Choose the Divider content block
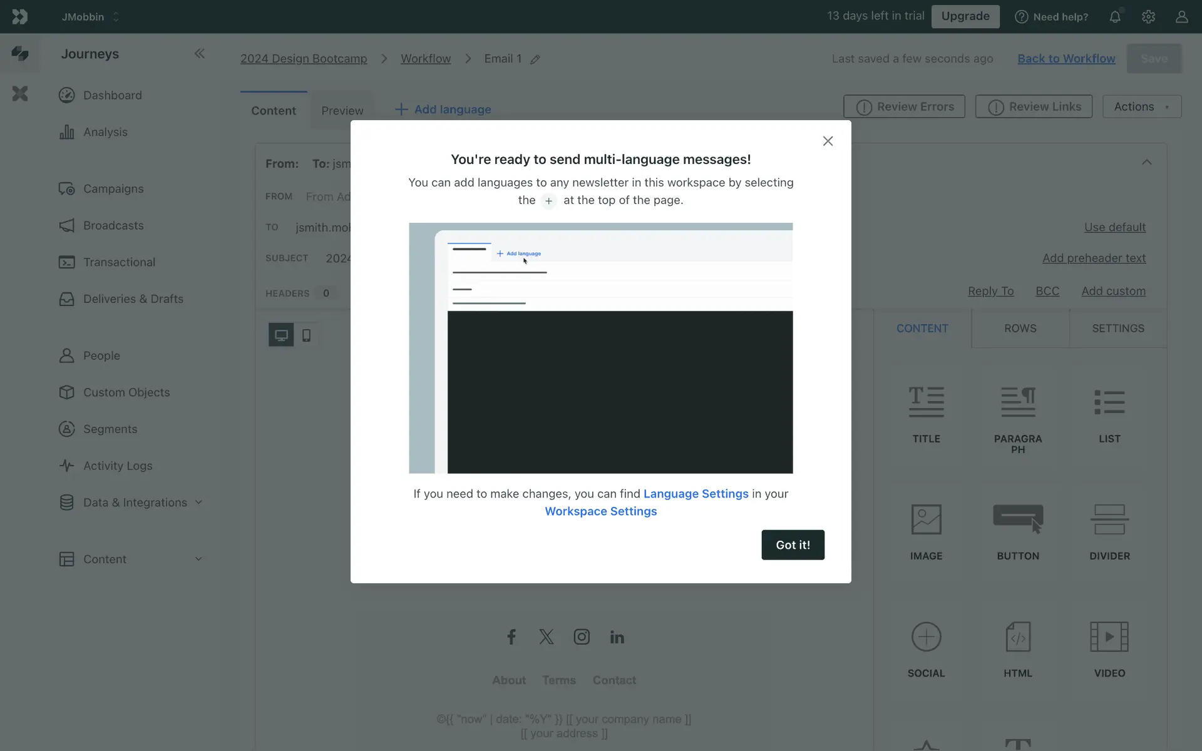The image size is (1202, 751). [x=1109, y=520]
